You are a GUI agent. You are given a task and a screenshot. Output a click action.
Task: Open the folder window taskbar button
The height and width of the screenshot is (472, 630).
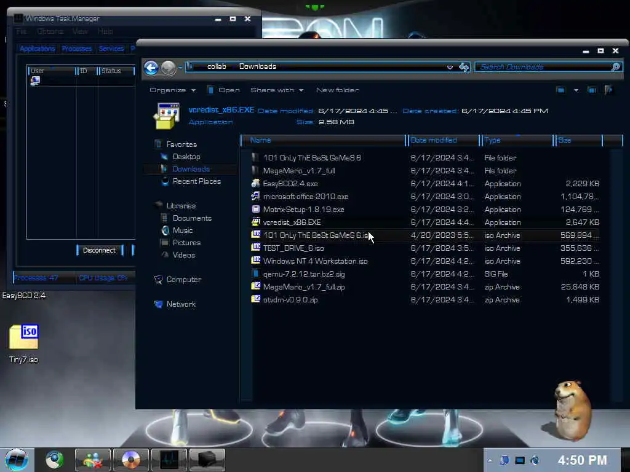[207, 460]
